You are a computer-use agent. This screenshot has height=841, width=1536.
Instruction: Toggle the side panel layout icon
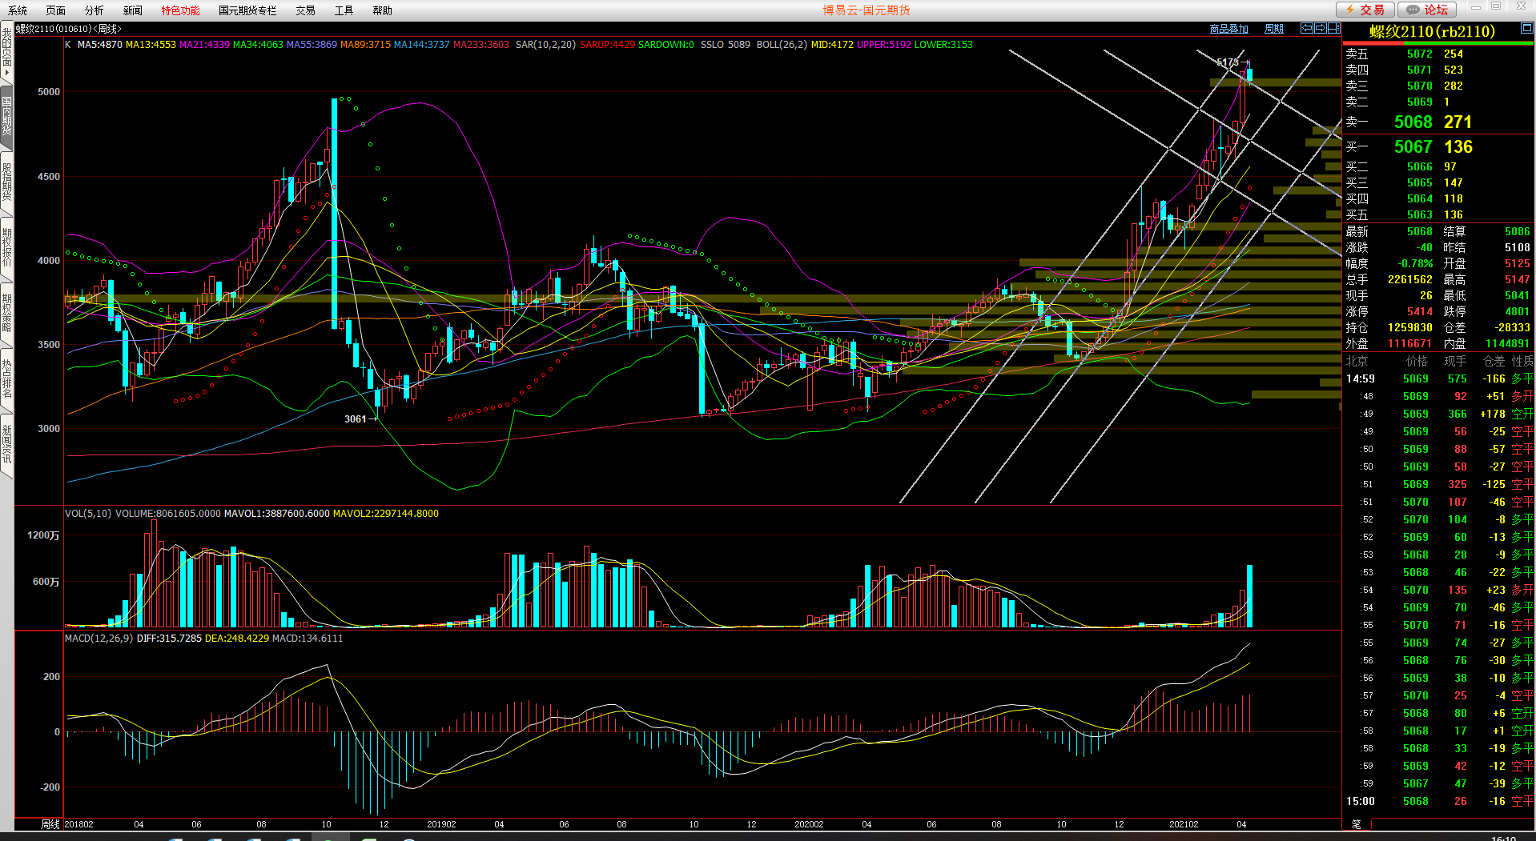click(x=1333, y=28)
